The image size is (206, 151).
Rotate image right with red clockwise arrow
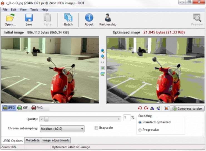[x=146, y=108]
